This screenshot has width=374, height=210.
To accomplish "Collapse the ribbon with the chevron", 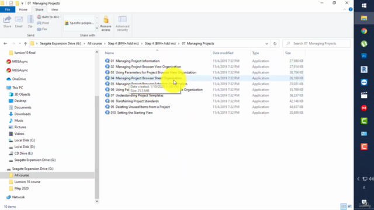I will [x=344, y=9].
